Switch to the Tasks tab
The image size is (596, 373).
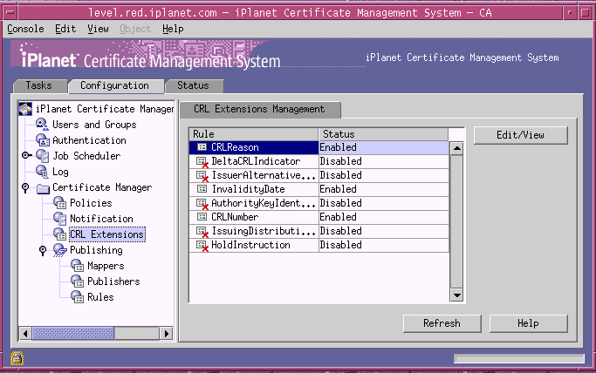click(38, 85)
